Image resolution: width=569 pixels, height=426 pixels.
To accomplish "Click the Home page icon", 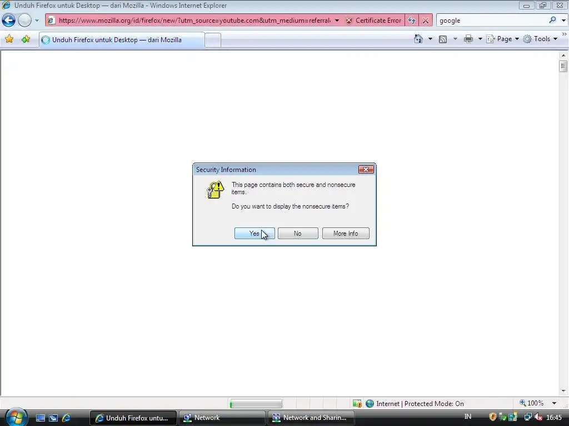I will tap(418, 39).
